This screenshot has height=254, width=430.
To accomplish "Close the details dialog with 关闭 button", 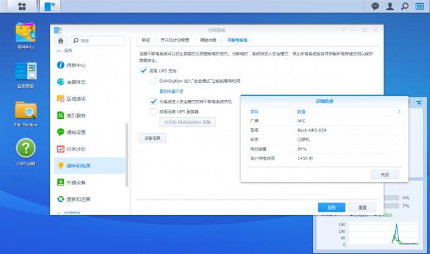I will [x=385, y=174].
